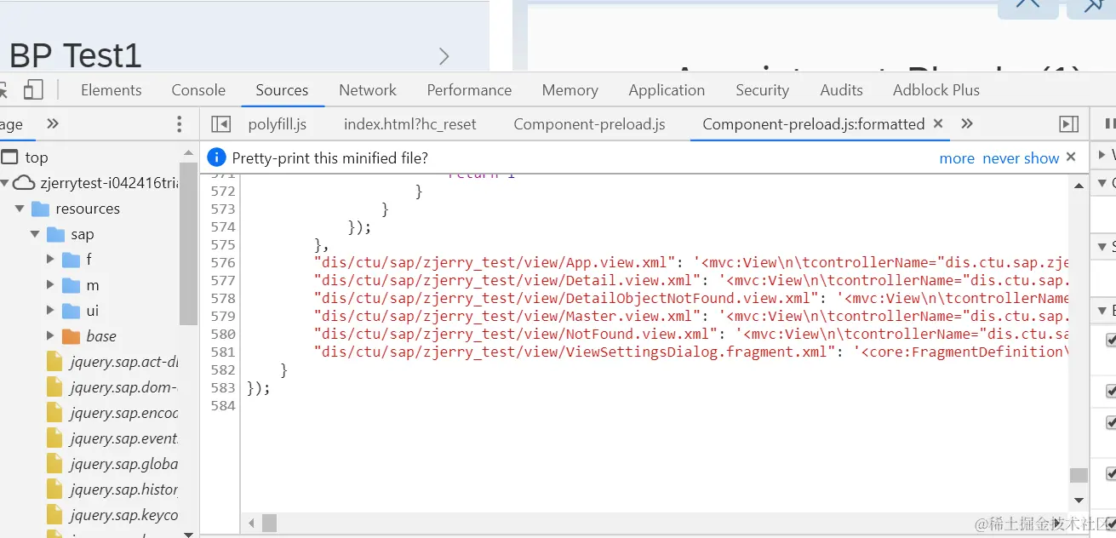Viewport: 1116px width, 538px height.
Task: Collapse the sap folder
Action: 35,234
